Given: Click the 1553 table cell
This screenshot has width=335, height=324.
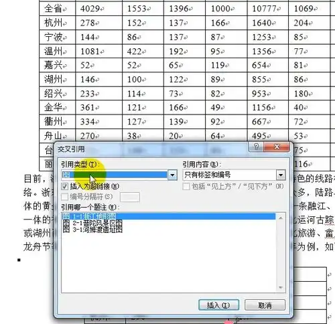Looking at the screenshot, I should point(143,9).
